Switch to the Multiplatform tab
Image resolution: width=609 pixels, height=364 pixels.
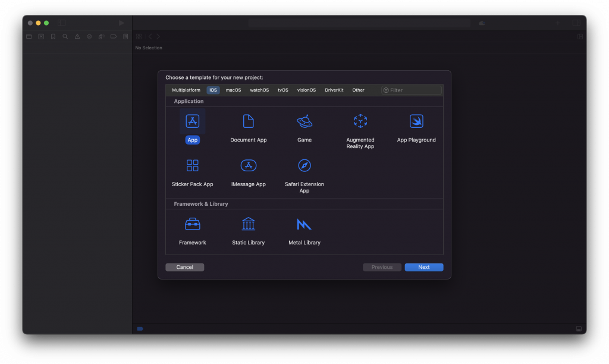coord(186,90)
